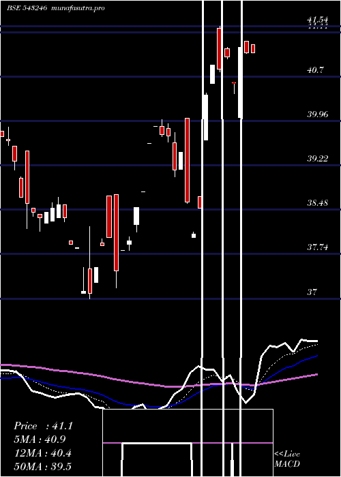This screenshot has width=341, height=477.
Task: Click the BSE 543246 ticker label
Action: coord(27,8)
